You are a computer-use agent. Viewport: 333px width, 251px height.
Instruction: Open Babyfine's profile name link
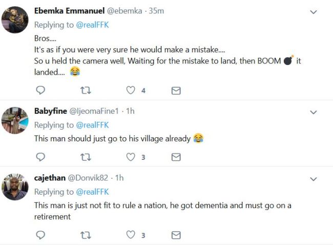51,111
